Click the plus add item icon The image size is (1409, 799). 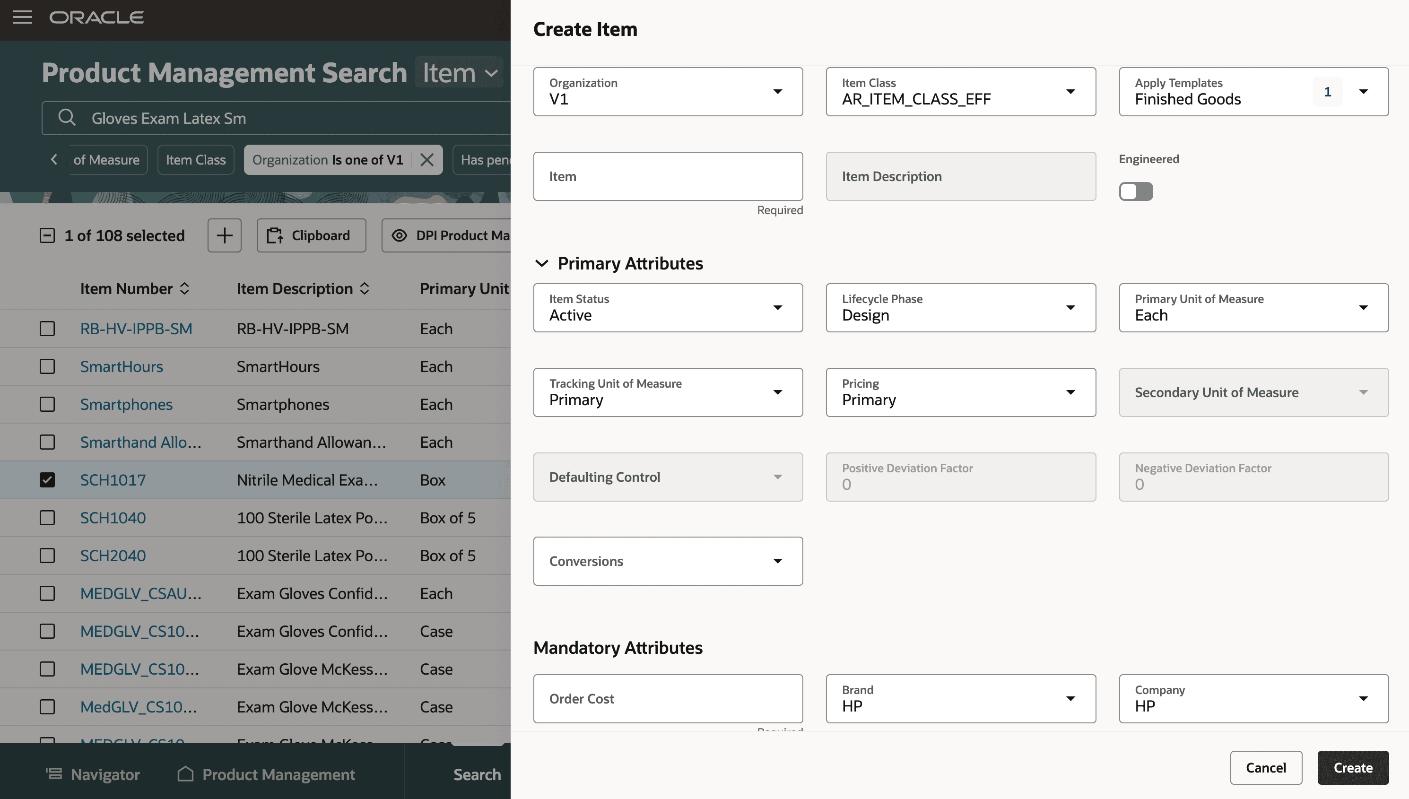click(224, 235)
